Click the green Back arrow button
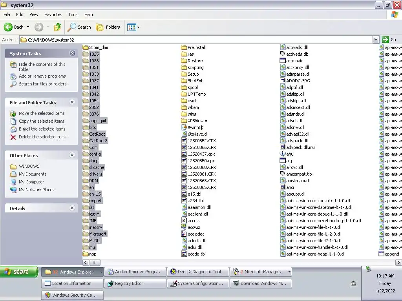 tap(8, 27)
